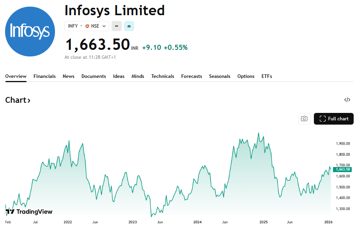Open the INFY NSE symbol dropdown
The width and height of the screenshot is (356, 227).
click(87, 26)
